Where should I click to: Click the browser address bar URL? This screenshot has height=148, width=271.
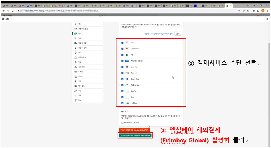click(x=60, y=11)
